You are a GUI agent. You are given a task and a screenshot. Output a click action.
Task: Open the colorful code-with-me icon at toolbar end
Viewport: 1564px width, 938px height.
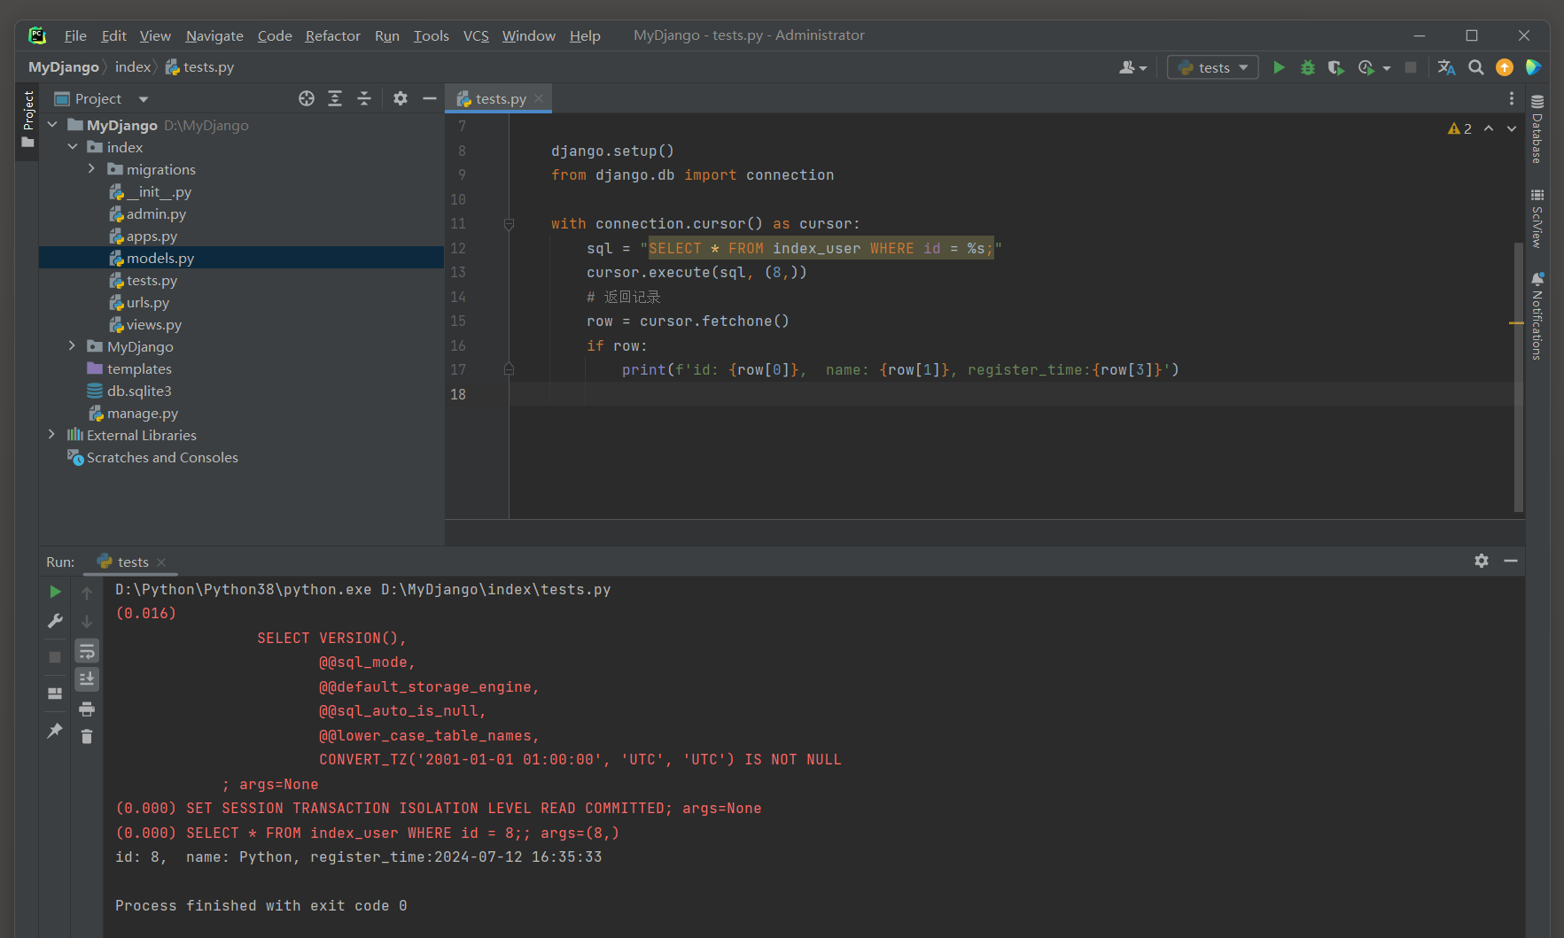pos(1534,67)
